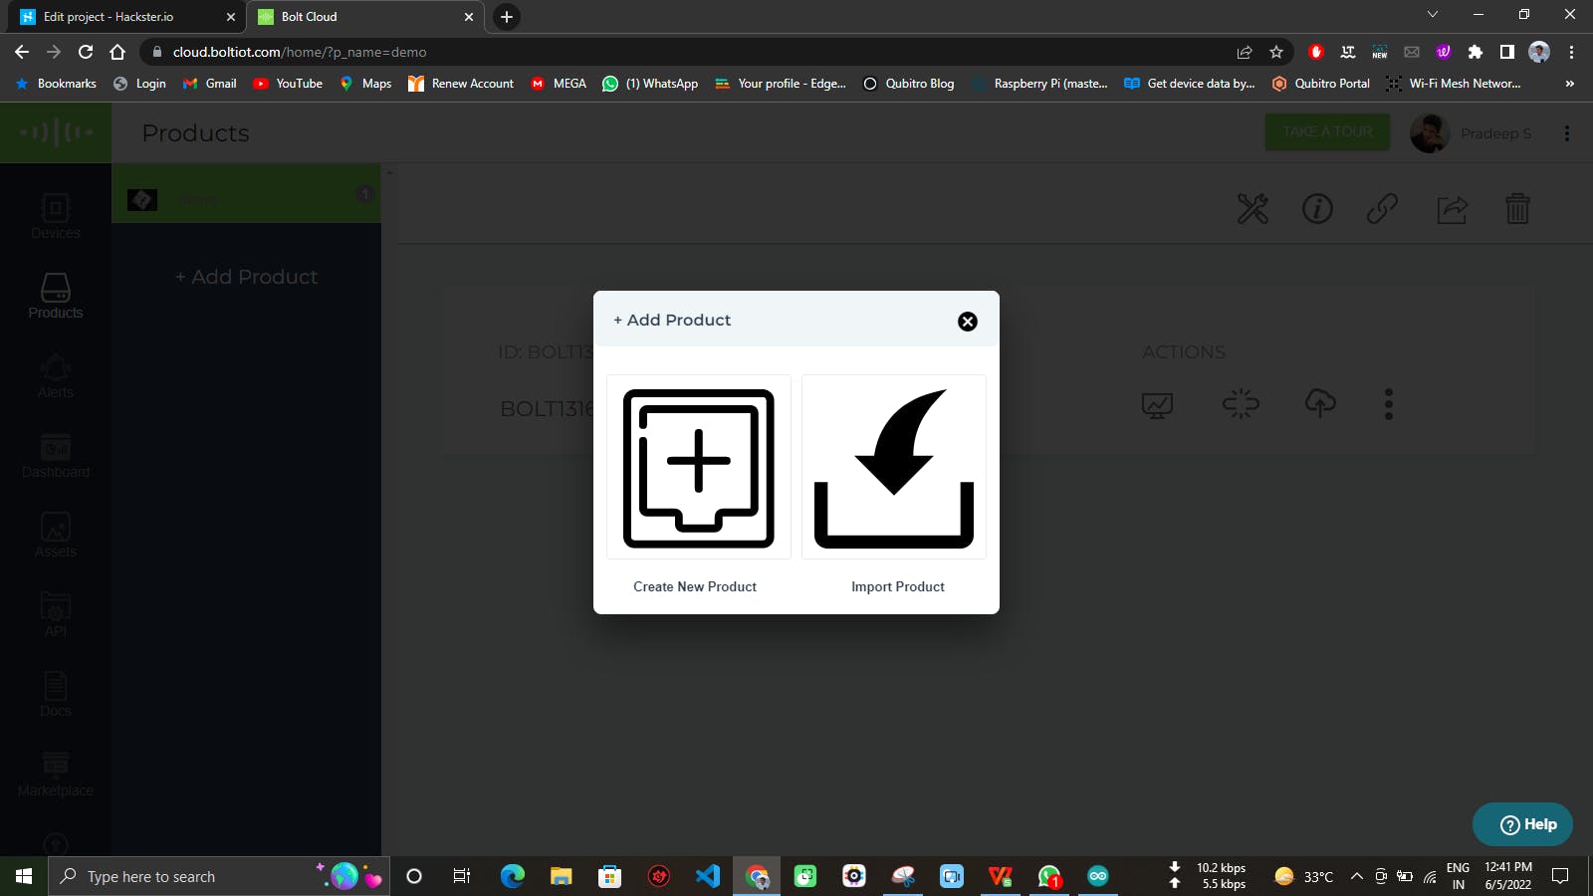Open the Gmail bookmark

point(209,84)
